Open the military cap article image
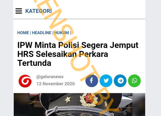Screen dimensions: 161x116 tap(79, 105)
